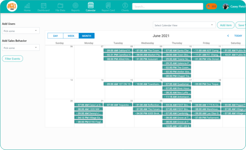The height and width of the screenshot is (150, 246).
Task: Open 09:00 AM Oakland event
Action: (x=118, y=51)
